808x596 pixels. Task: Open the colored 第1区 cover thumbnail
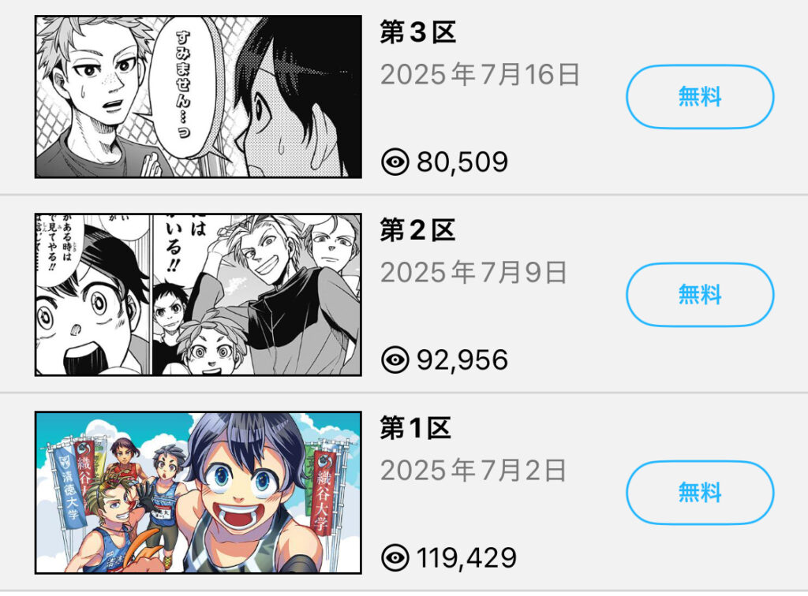coord(198,493)
